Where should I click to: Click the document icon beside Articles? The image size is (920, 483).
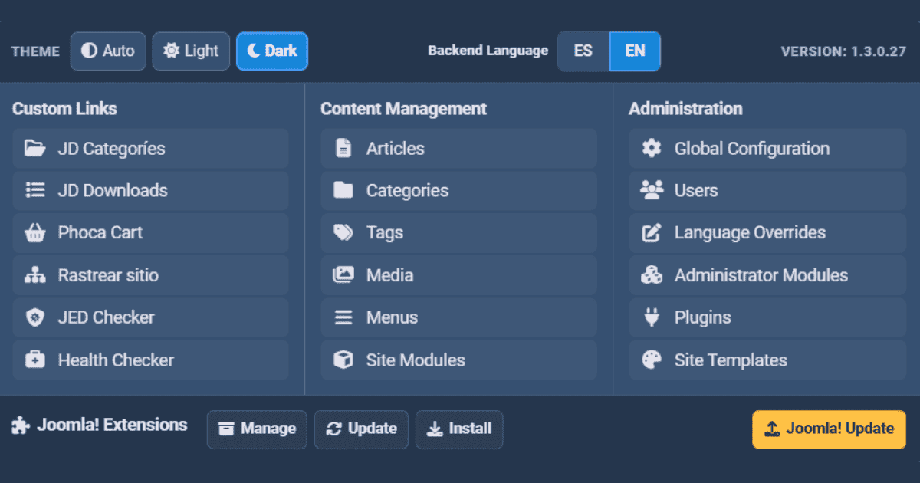[343, 148]
